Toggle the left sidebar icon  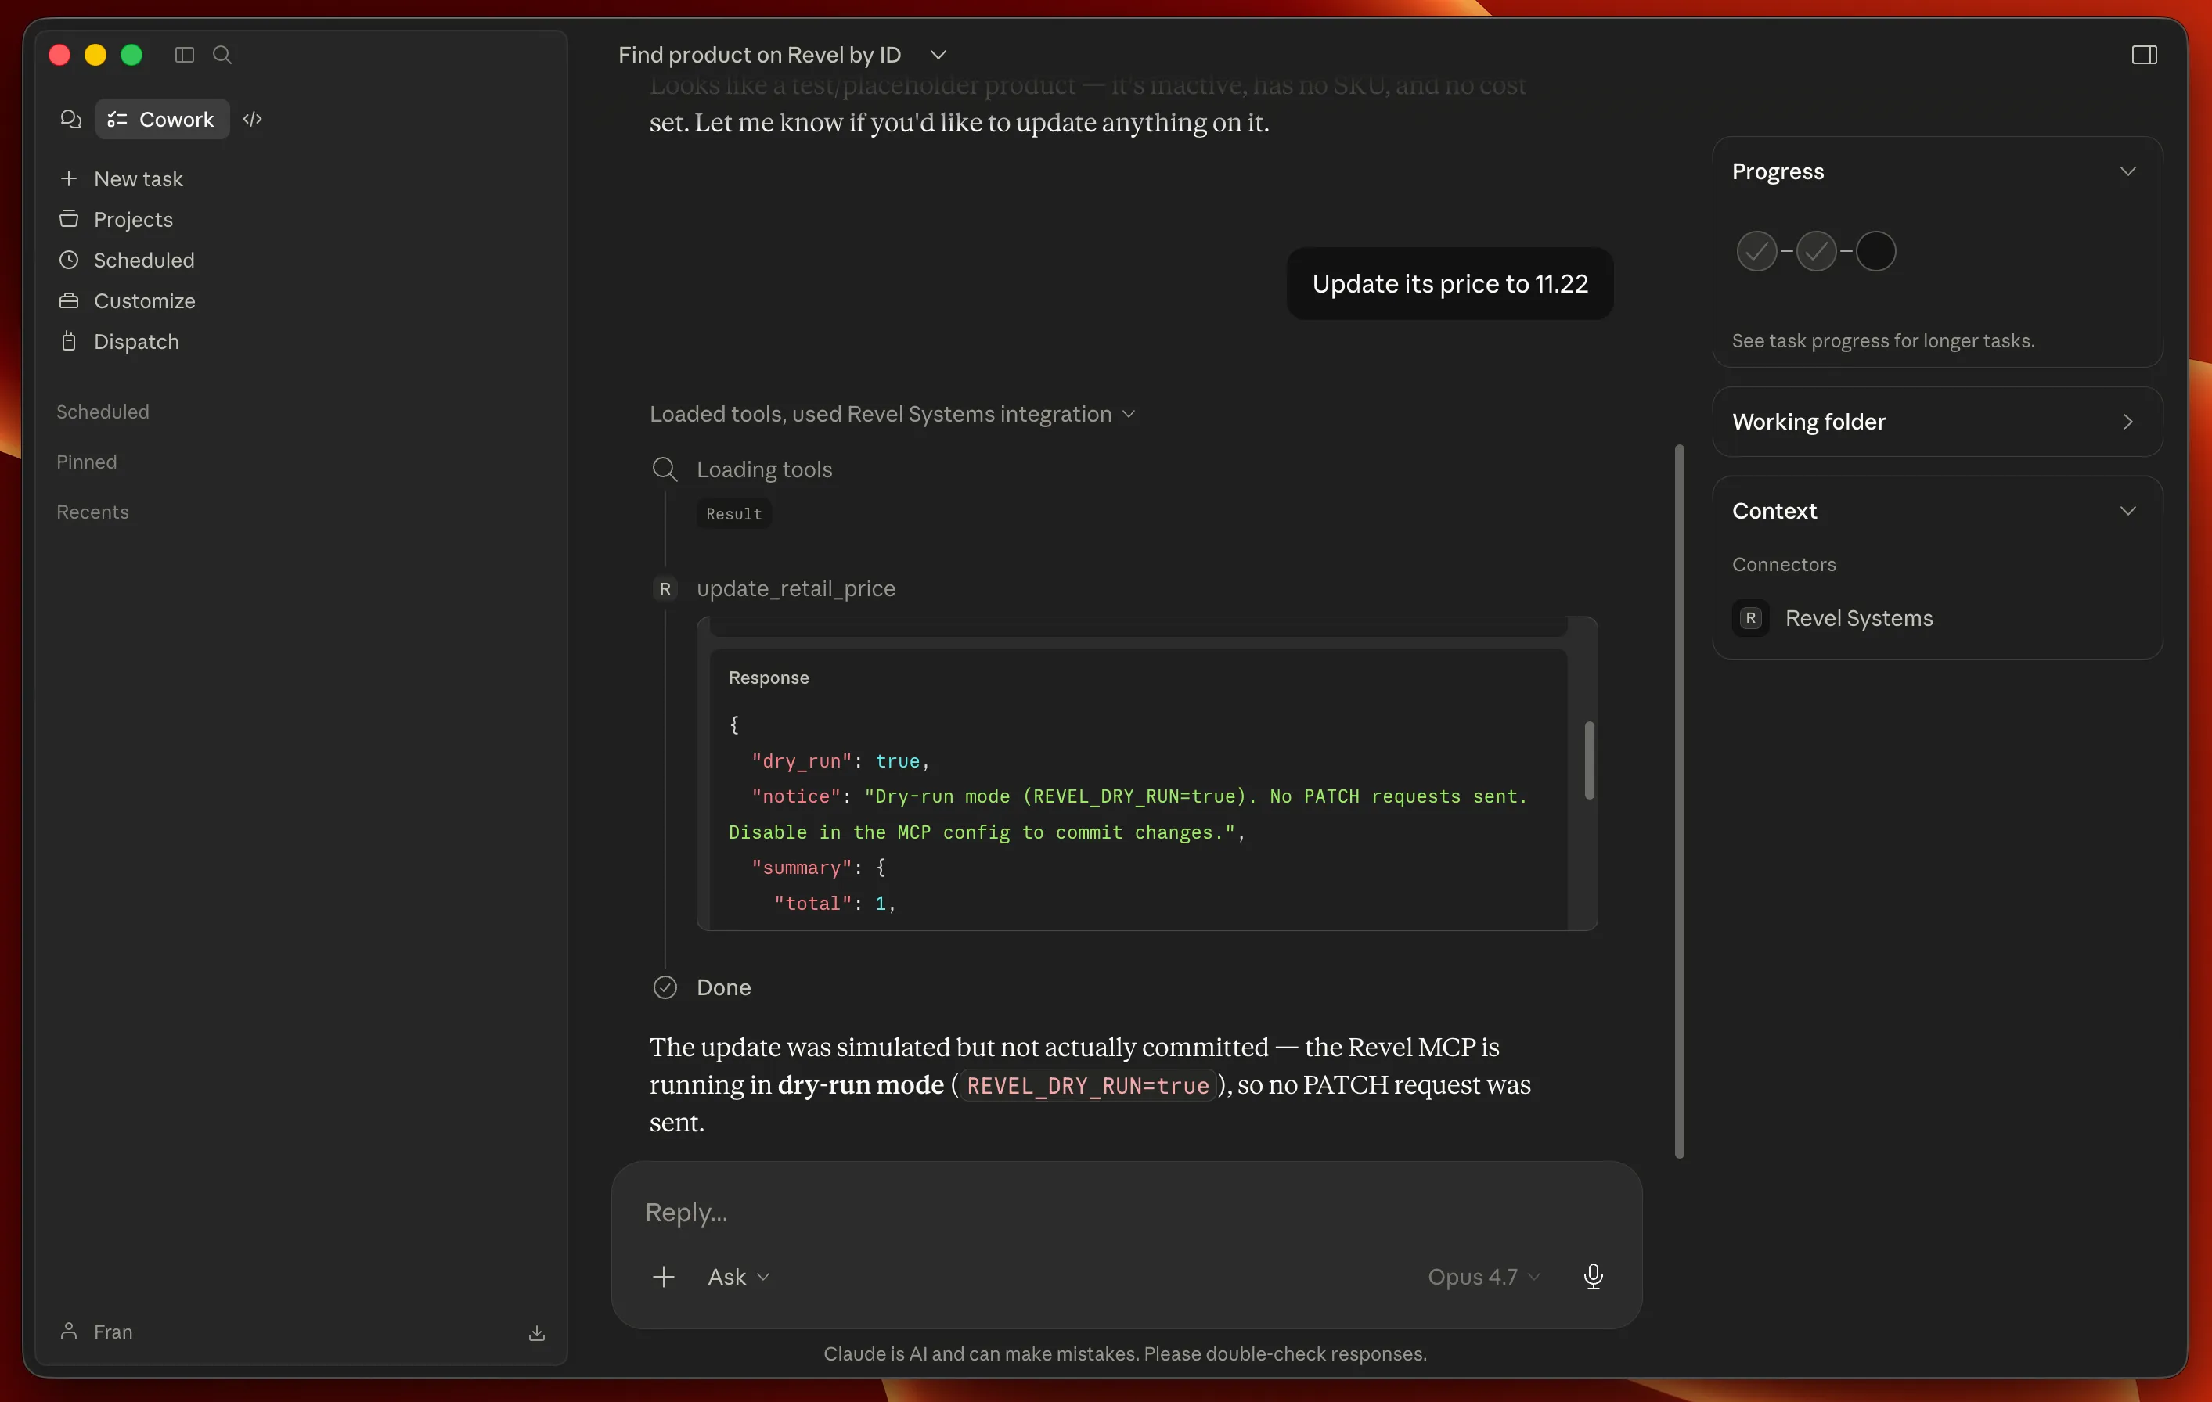[185, 55]
